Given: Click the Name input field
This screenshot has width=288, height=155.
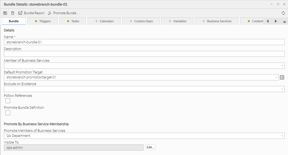Looking at the screenshot, I should [144, 42].
